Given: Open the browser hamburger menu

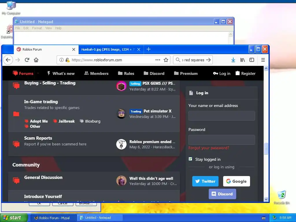Looking at the screenshot, I should (263, 60).
